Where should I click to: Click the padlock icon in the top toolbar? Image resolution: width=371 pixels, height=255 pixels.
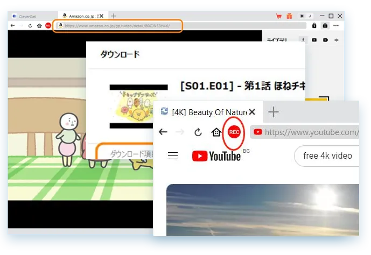314,25
